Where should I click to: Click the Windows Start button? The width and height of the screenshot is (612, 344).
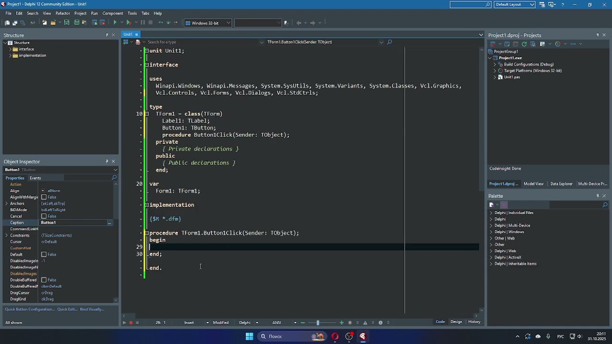249,336
